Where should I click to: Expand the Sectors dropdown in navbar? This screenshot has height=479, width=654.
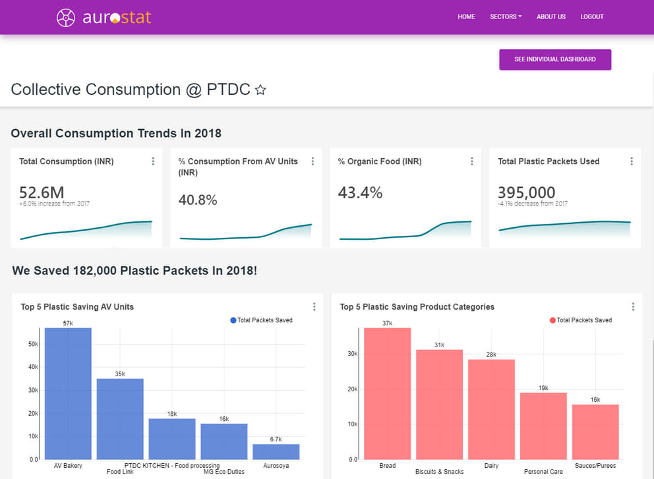tap(506, 16)
